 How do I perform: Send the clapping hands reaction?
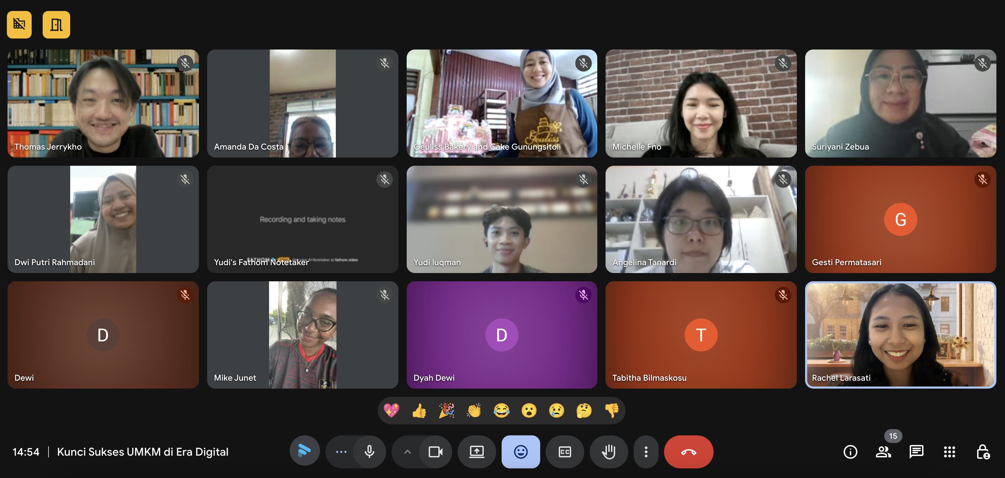(x=474, y=411)
